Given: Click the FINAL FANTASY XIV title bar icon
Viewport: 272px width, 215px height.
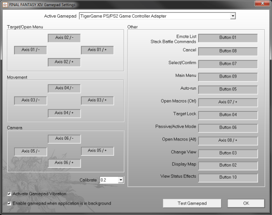Looking at the screenshot, I should coord(5,5).
